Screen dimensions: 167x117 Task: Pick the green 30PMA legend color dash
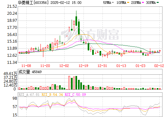158,3
